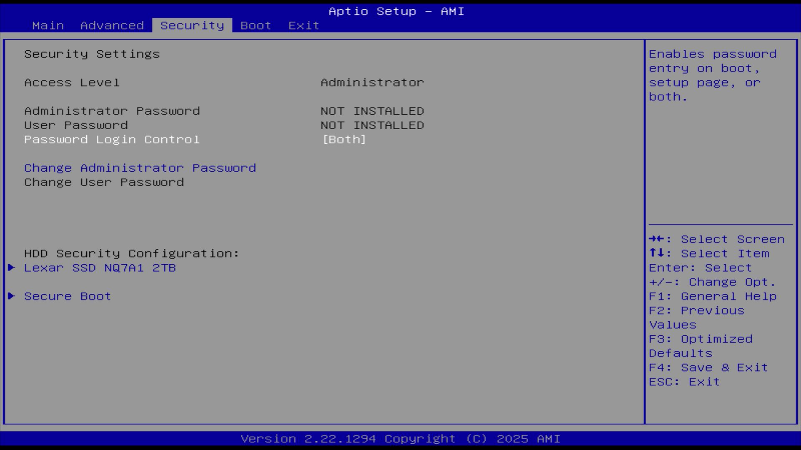Image resolution: width=801 pixels, height=450 pixels.
Task: Click User Password NOT INSTALLED status
Action: point(372,125)
